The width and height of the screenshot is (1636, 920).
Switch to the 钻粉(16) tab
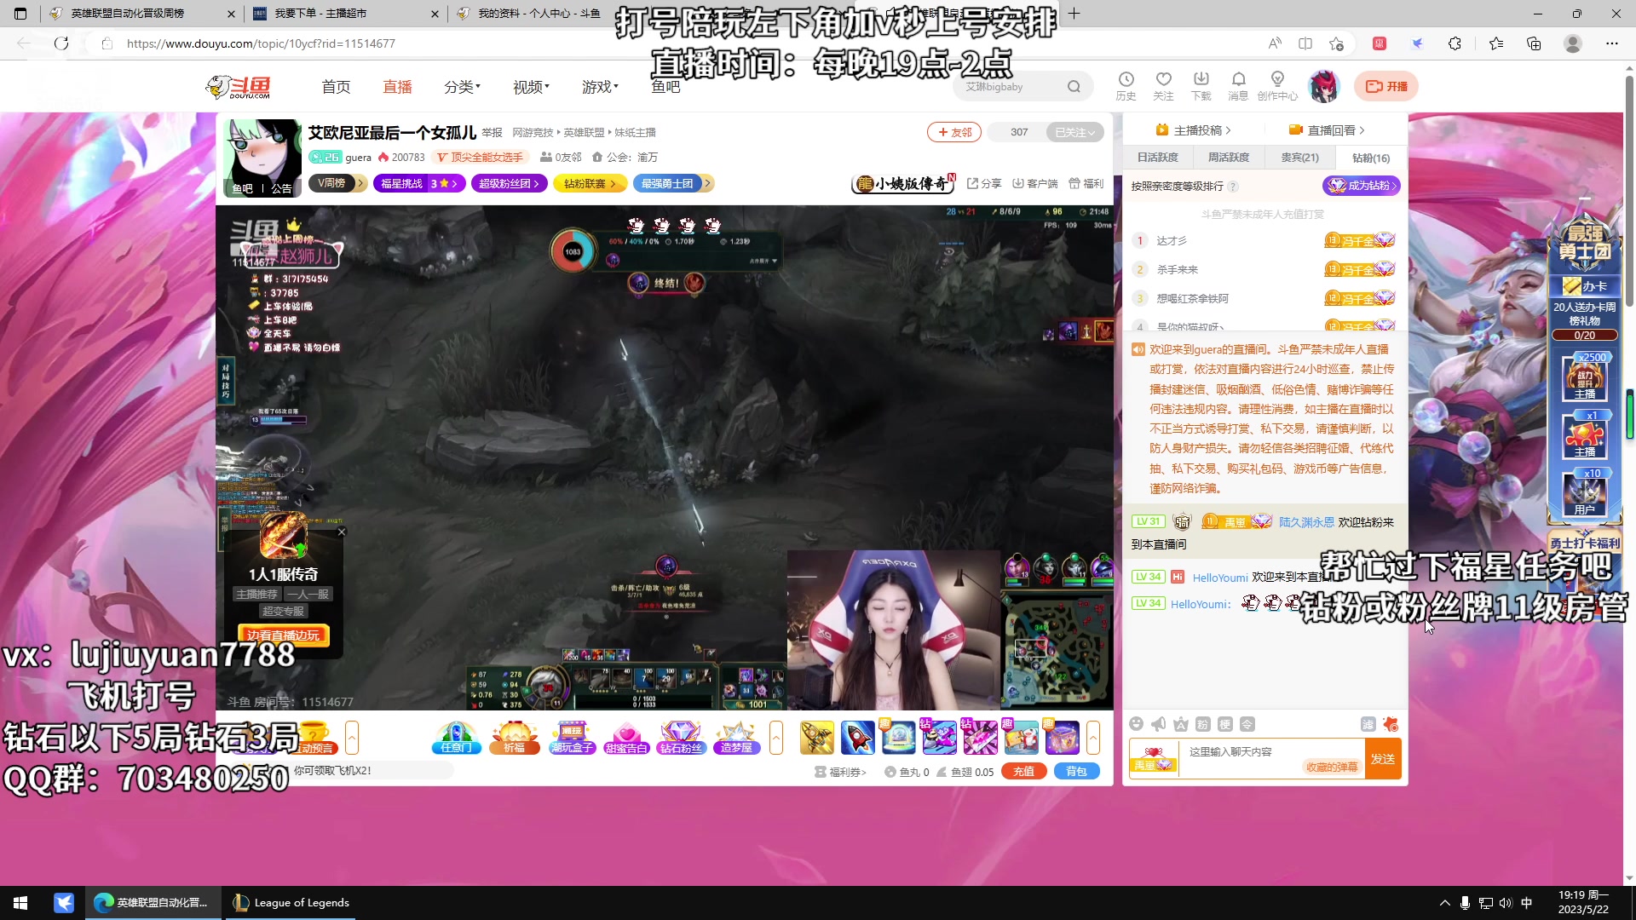pyautogui.click(x=1371, y=158)
